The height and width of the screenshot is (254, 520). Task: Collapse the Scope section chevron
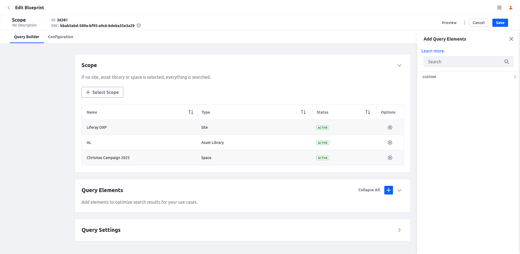coord(399,65)
